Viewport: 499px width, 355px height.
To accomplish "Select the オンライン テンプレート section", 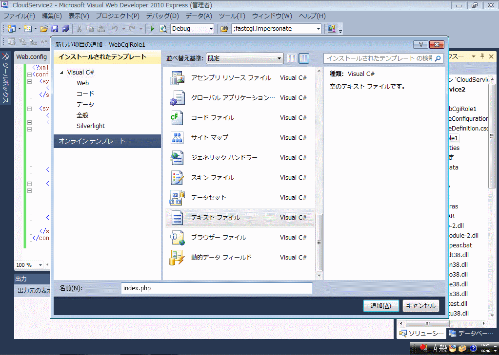I will point(107,141).
